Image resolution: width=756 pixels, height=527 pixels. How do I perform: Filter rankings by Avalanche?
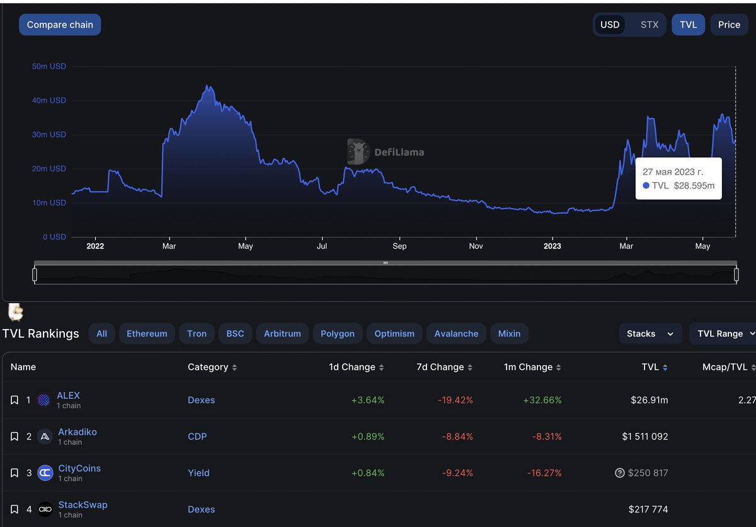tap(456, 333)
